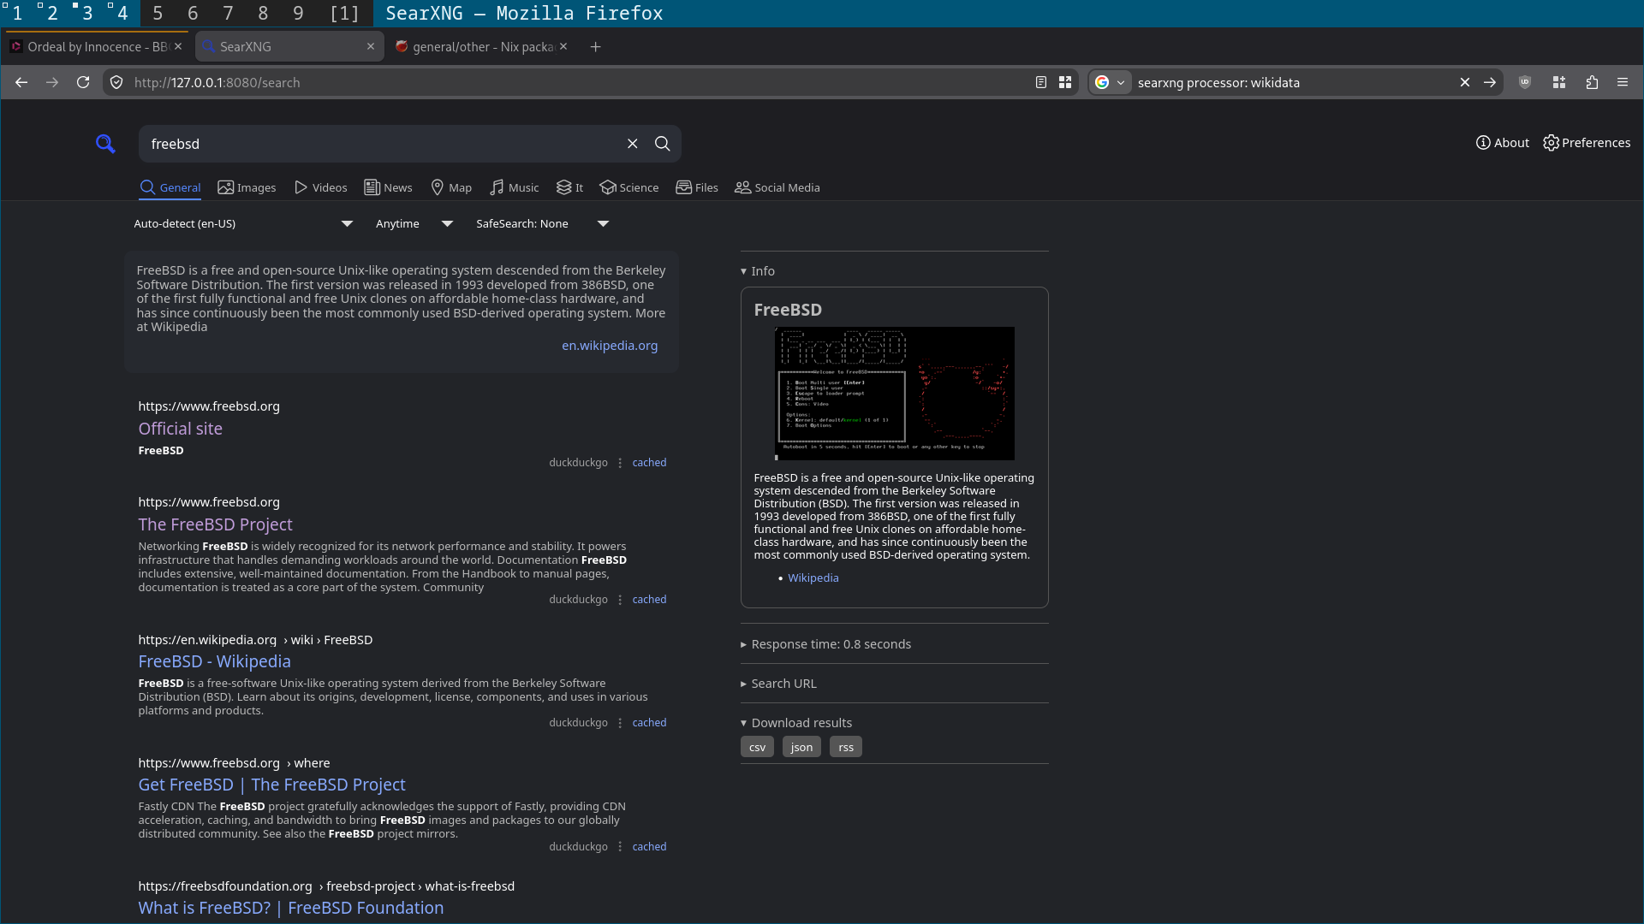Toggle reader view in the address bar

pyautogui.click(x=1041, y=82)
